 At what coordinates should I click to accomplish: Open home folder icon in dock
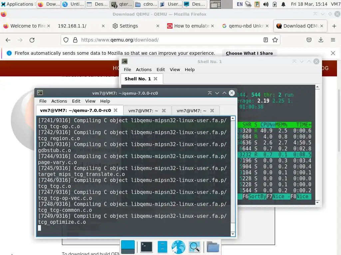tap(213, 247)
